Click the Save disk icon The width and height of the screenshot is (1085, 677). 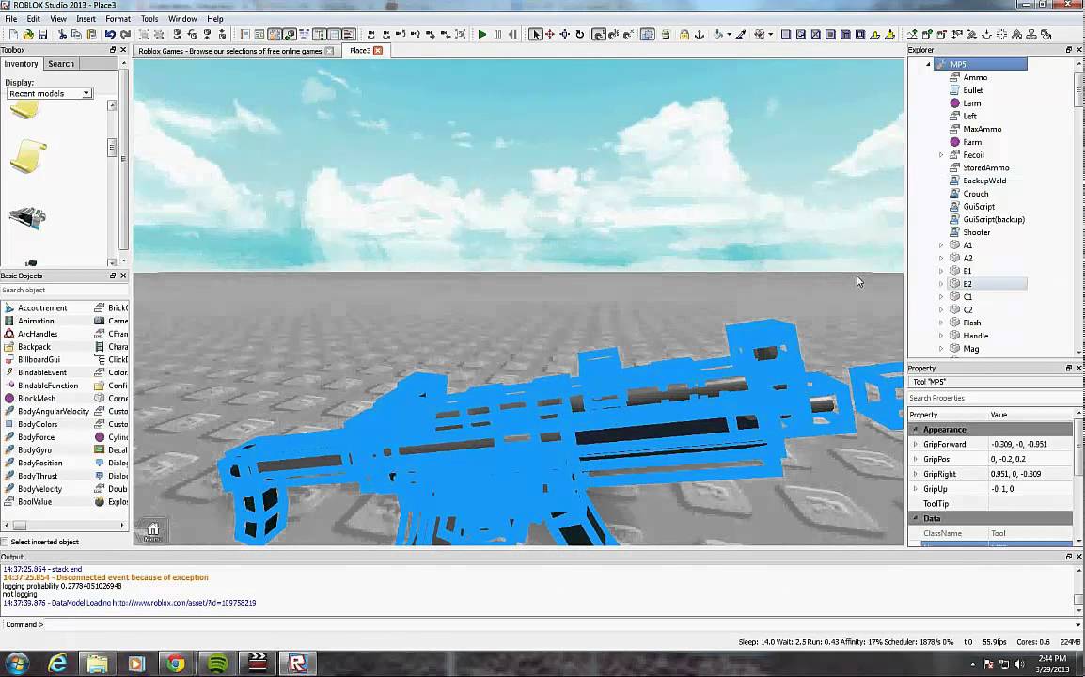tap(42, 34)
